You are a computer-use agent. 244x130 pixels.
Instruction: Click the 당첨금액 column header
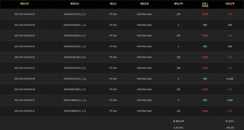click(230, 4)
